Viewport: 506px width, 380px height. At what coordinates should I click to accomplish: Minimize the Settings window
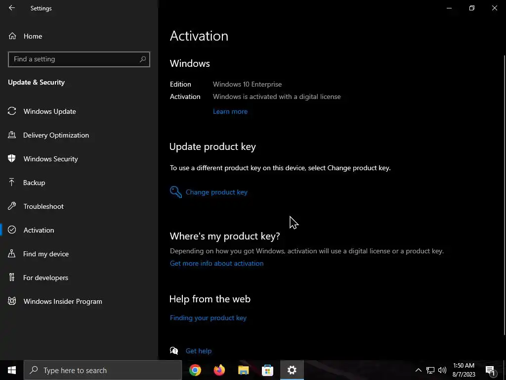coord(449,8)
